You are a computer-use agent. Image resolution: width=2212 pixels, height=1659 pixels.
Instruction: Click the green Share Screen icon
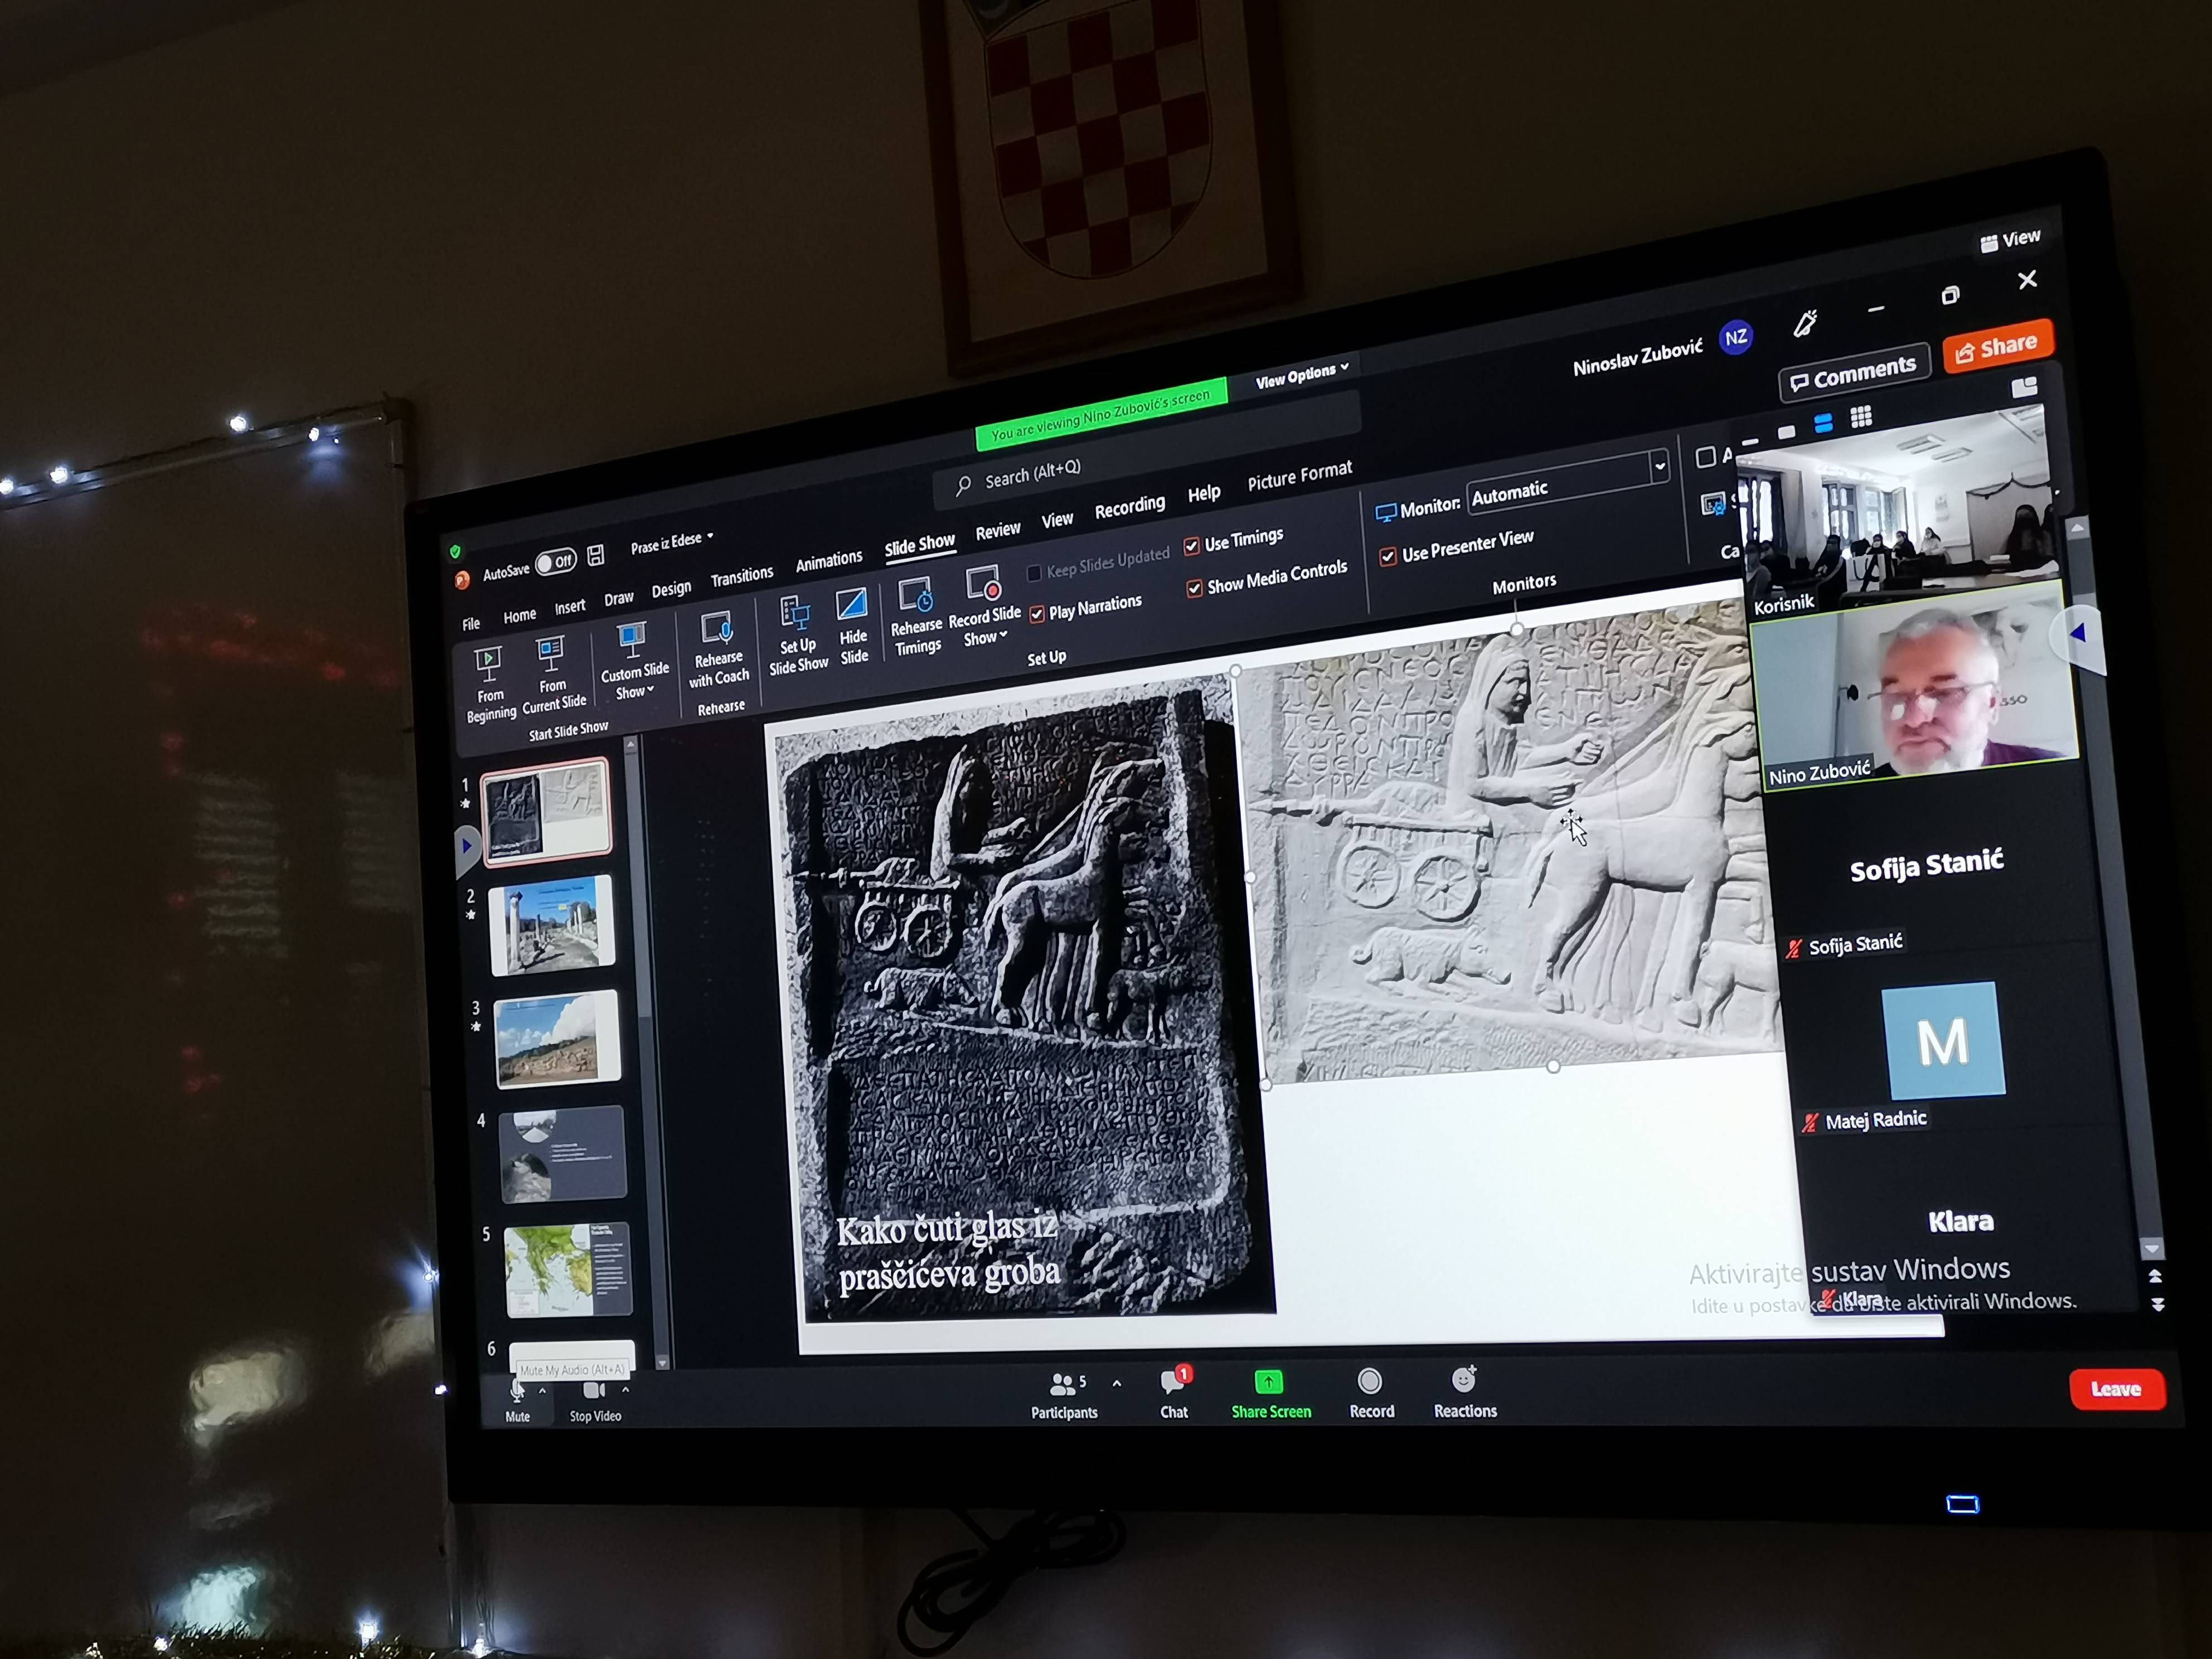pos(1269,1383)
